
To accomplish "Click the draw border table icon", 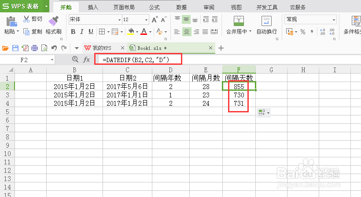I will [x=115, y=32].
